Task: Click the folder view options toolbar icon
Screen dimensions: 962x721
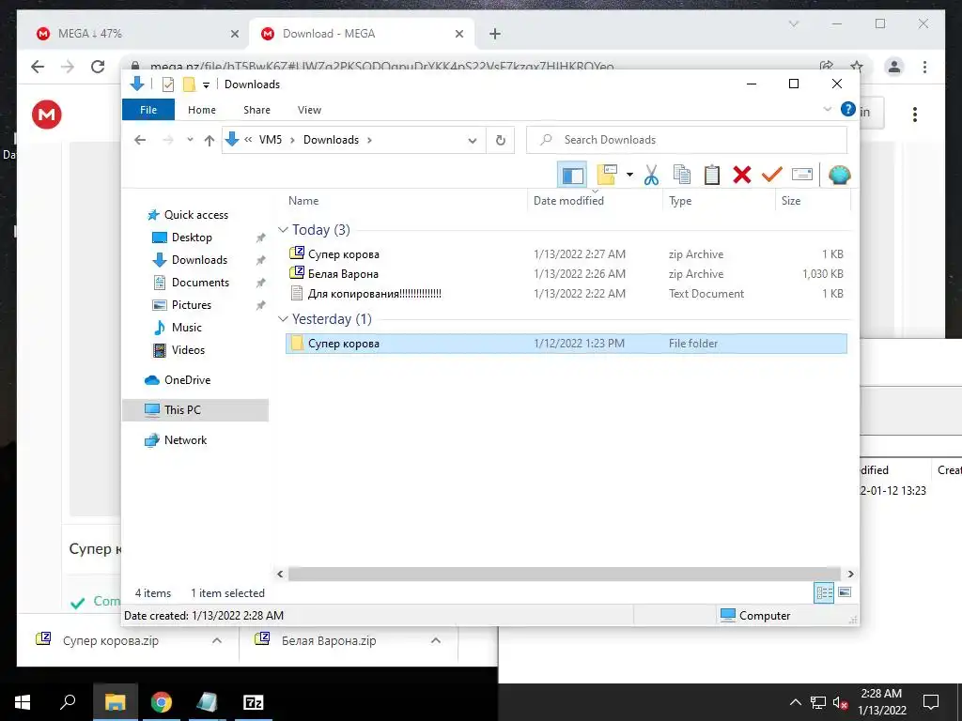Action: (606, 175)
